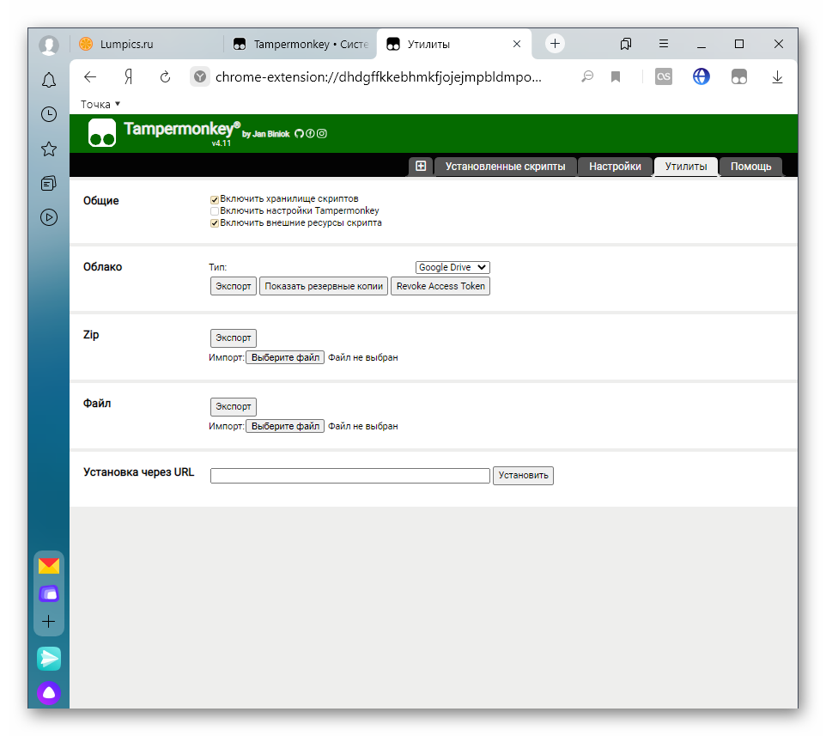Click the new script plus tab icon

[x=421, y=167]
